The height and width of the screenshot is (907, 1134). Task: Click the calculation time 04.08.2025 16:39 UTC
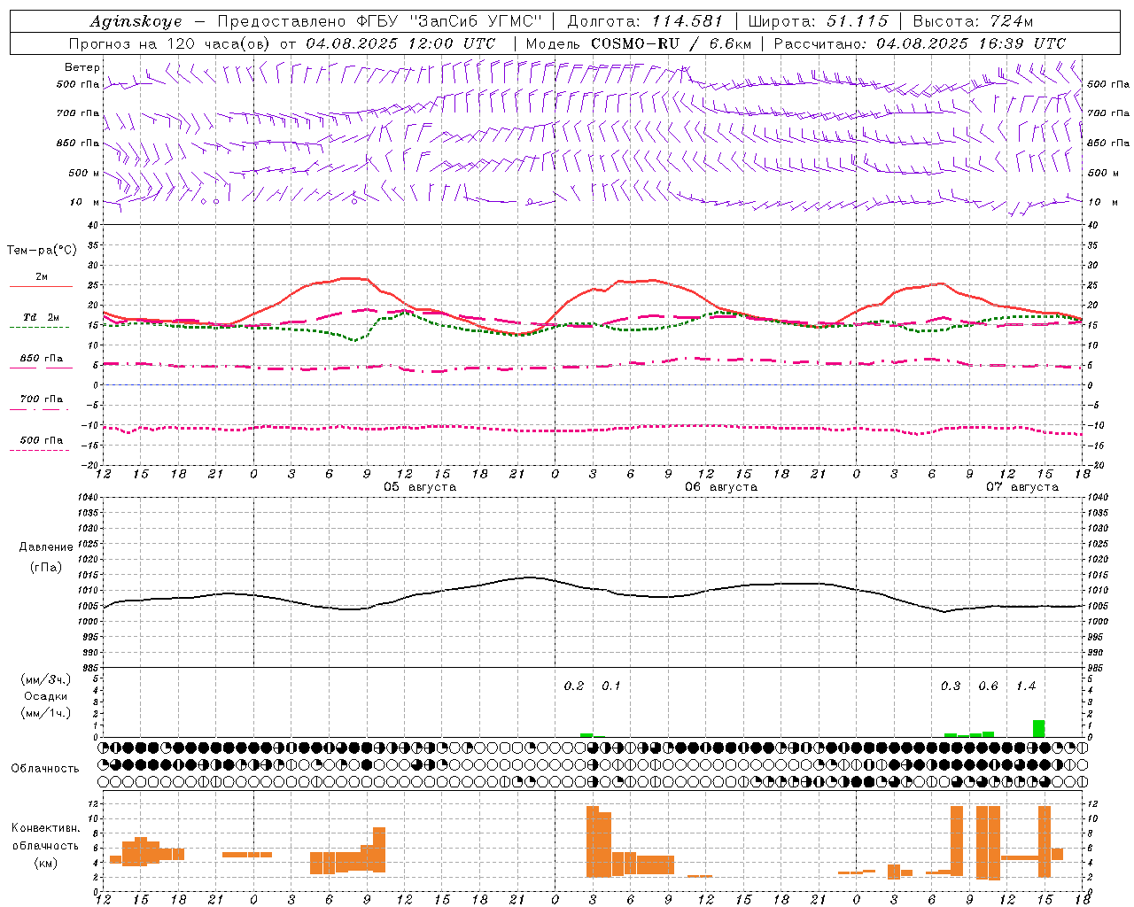click(971, 43)
